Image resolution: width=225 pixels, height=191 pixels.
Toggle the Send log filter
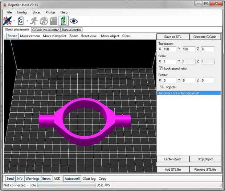click(10, 179)
